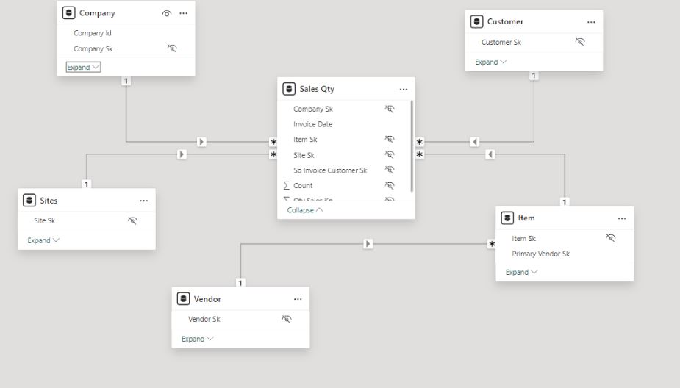Click the Customer relationship filter direction arrow
The height and width of the screenshot is (388, 680).
point(474,142)
